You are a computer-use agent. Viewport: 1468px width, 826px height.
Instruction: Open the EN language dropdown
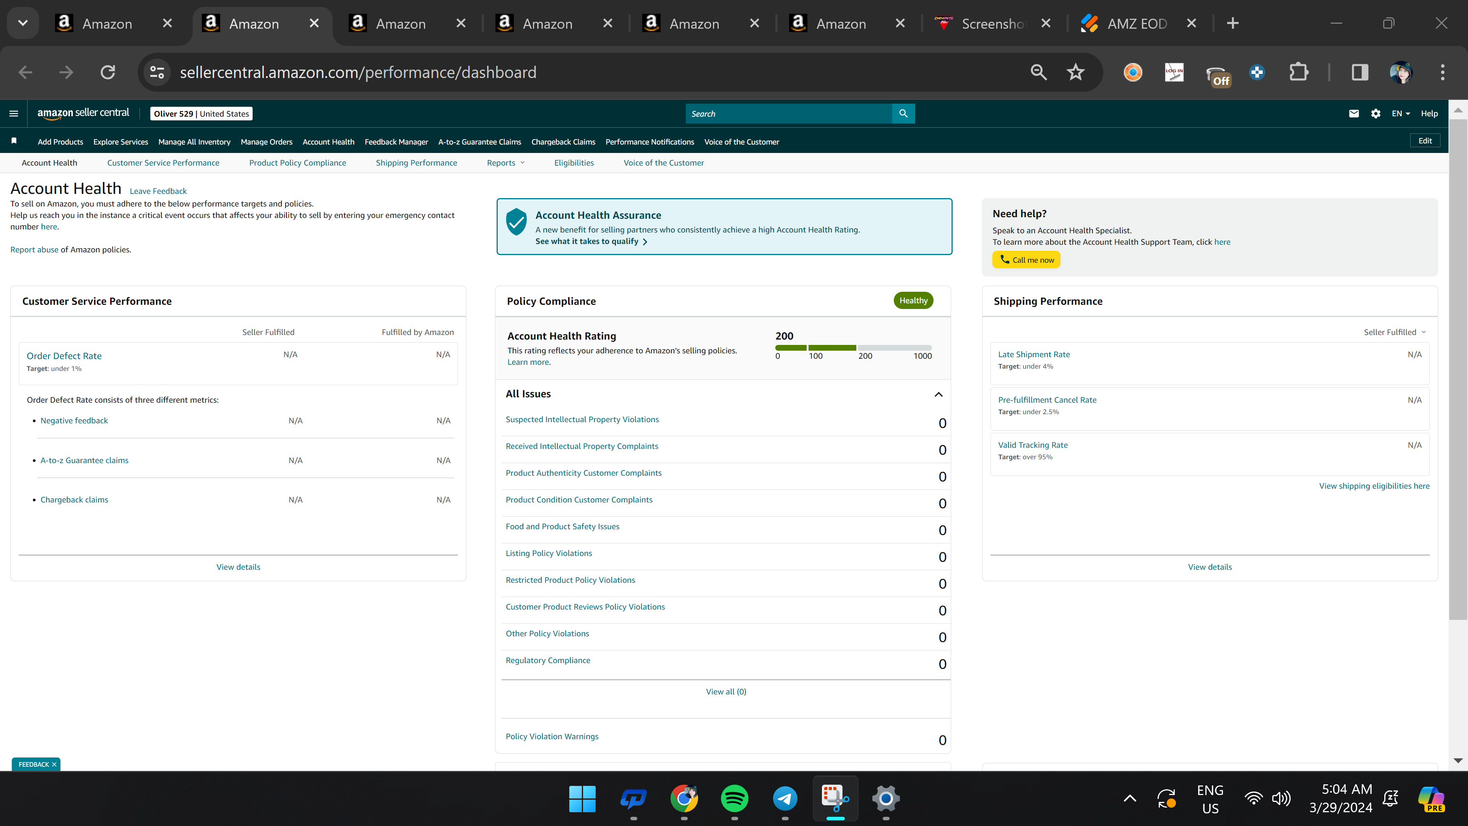click(1400, 114)
